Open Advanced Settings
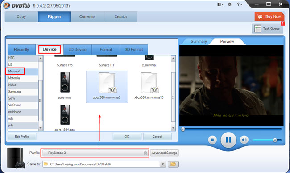 [165, 153]
